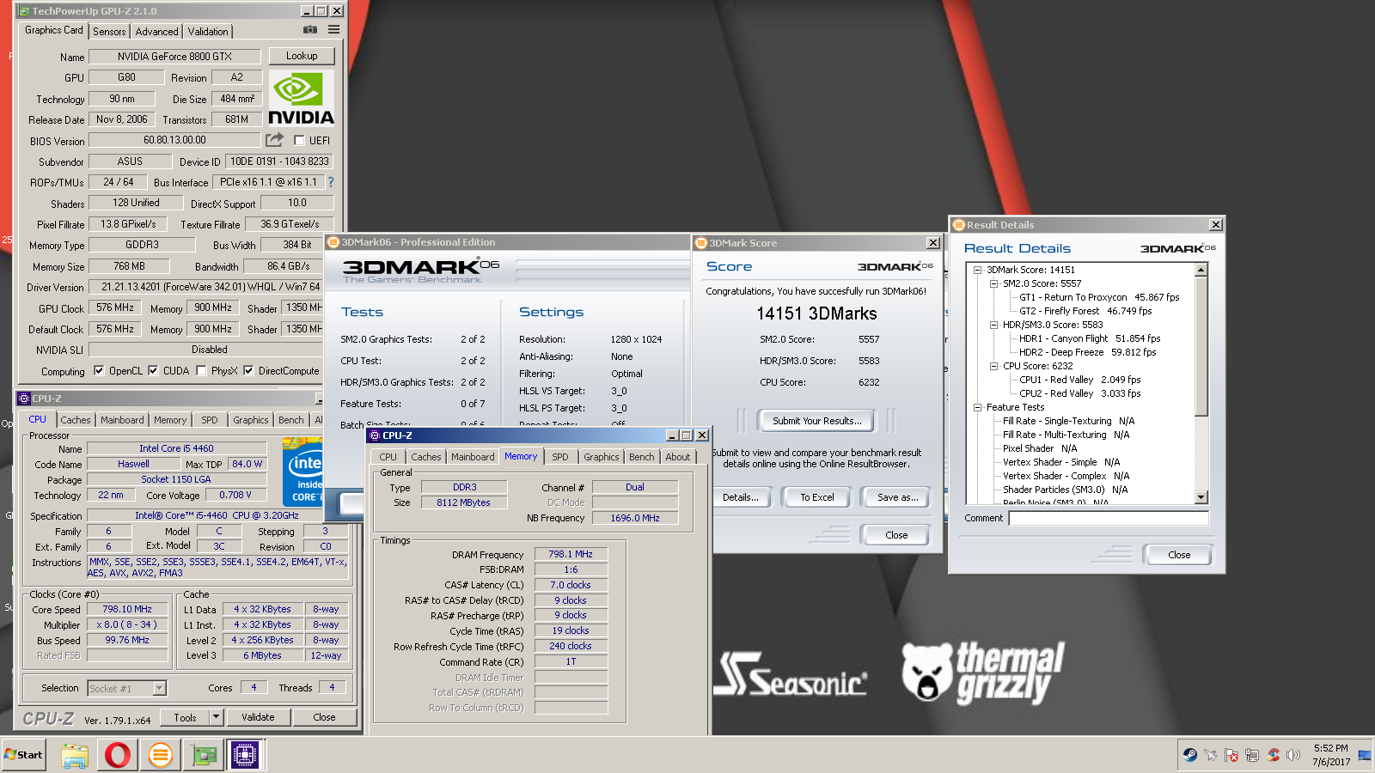
Task: Click DRAM Frequency value 798.1 MHz
Action: point(571,554)
